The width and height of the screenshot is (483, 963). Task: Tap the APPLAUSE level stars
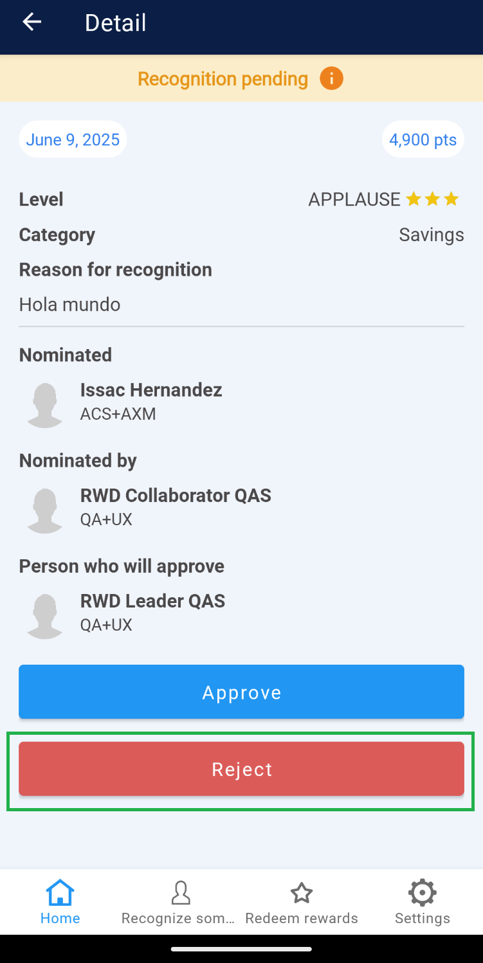pos(432,199)
